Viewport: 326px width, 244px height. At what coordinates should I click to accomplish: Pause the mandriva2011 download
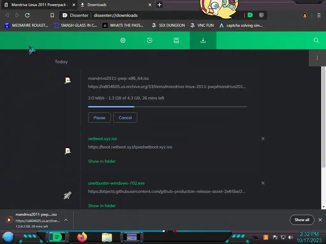coord(99,118)
